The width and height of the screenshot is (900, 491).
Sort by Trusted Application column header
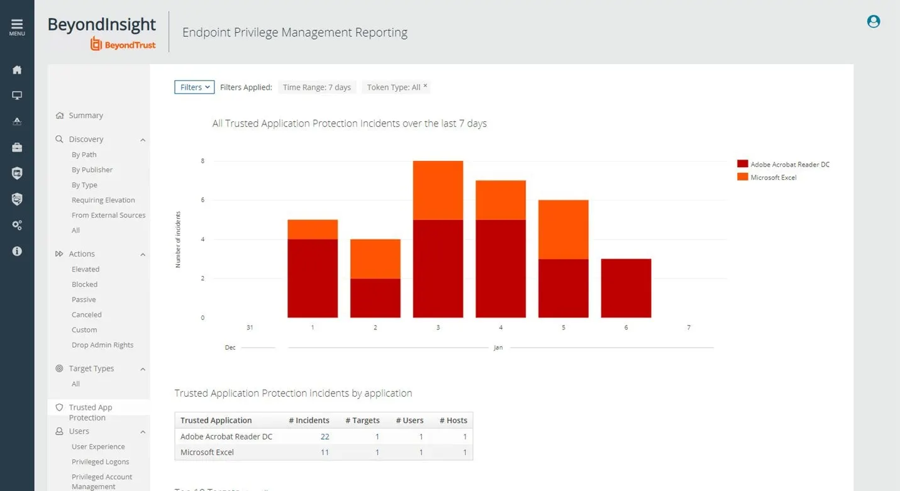216,421
